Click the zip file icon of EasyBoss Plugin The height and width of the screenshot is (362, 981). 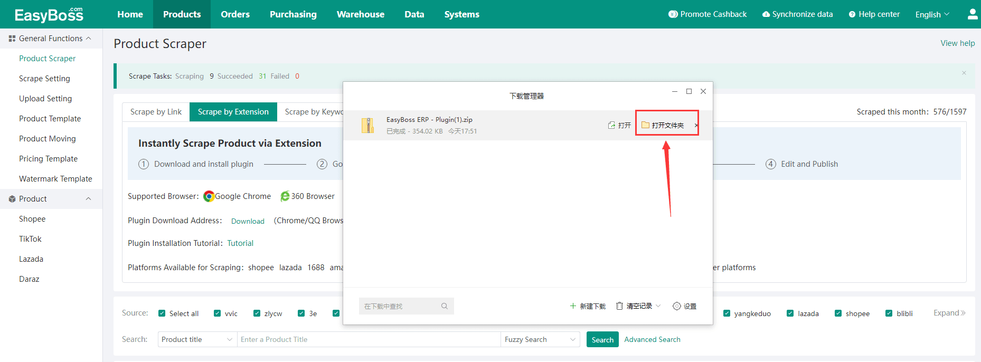(x=367, y=125)
